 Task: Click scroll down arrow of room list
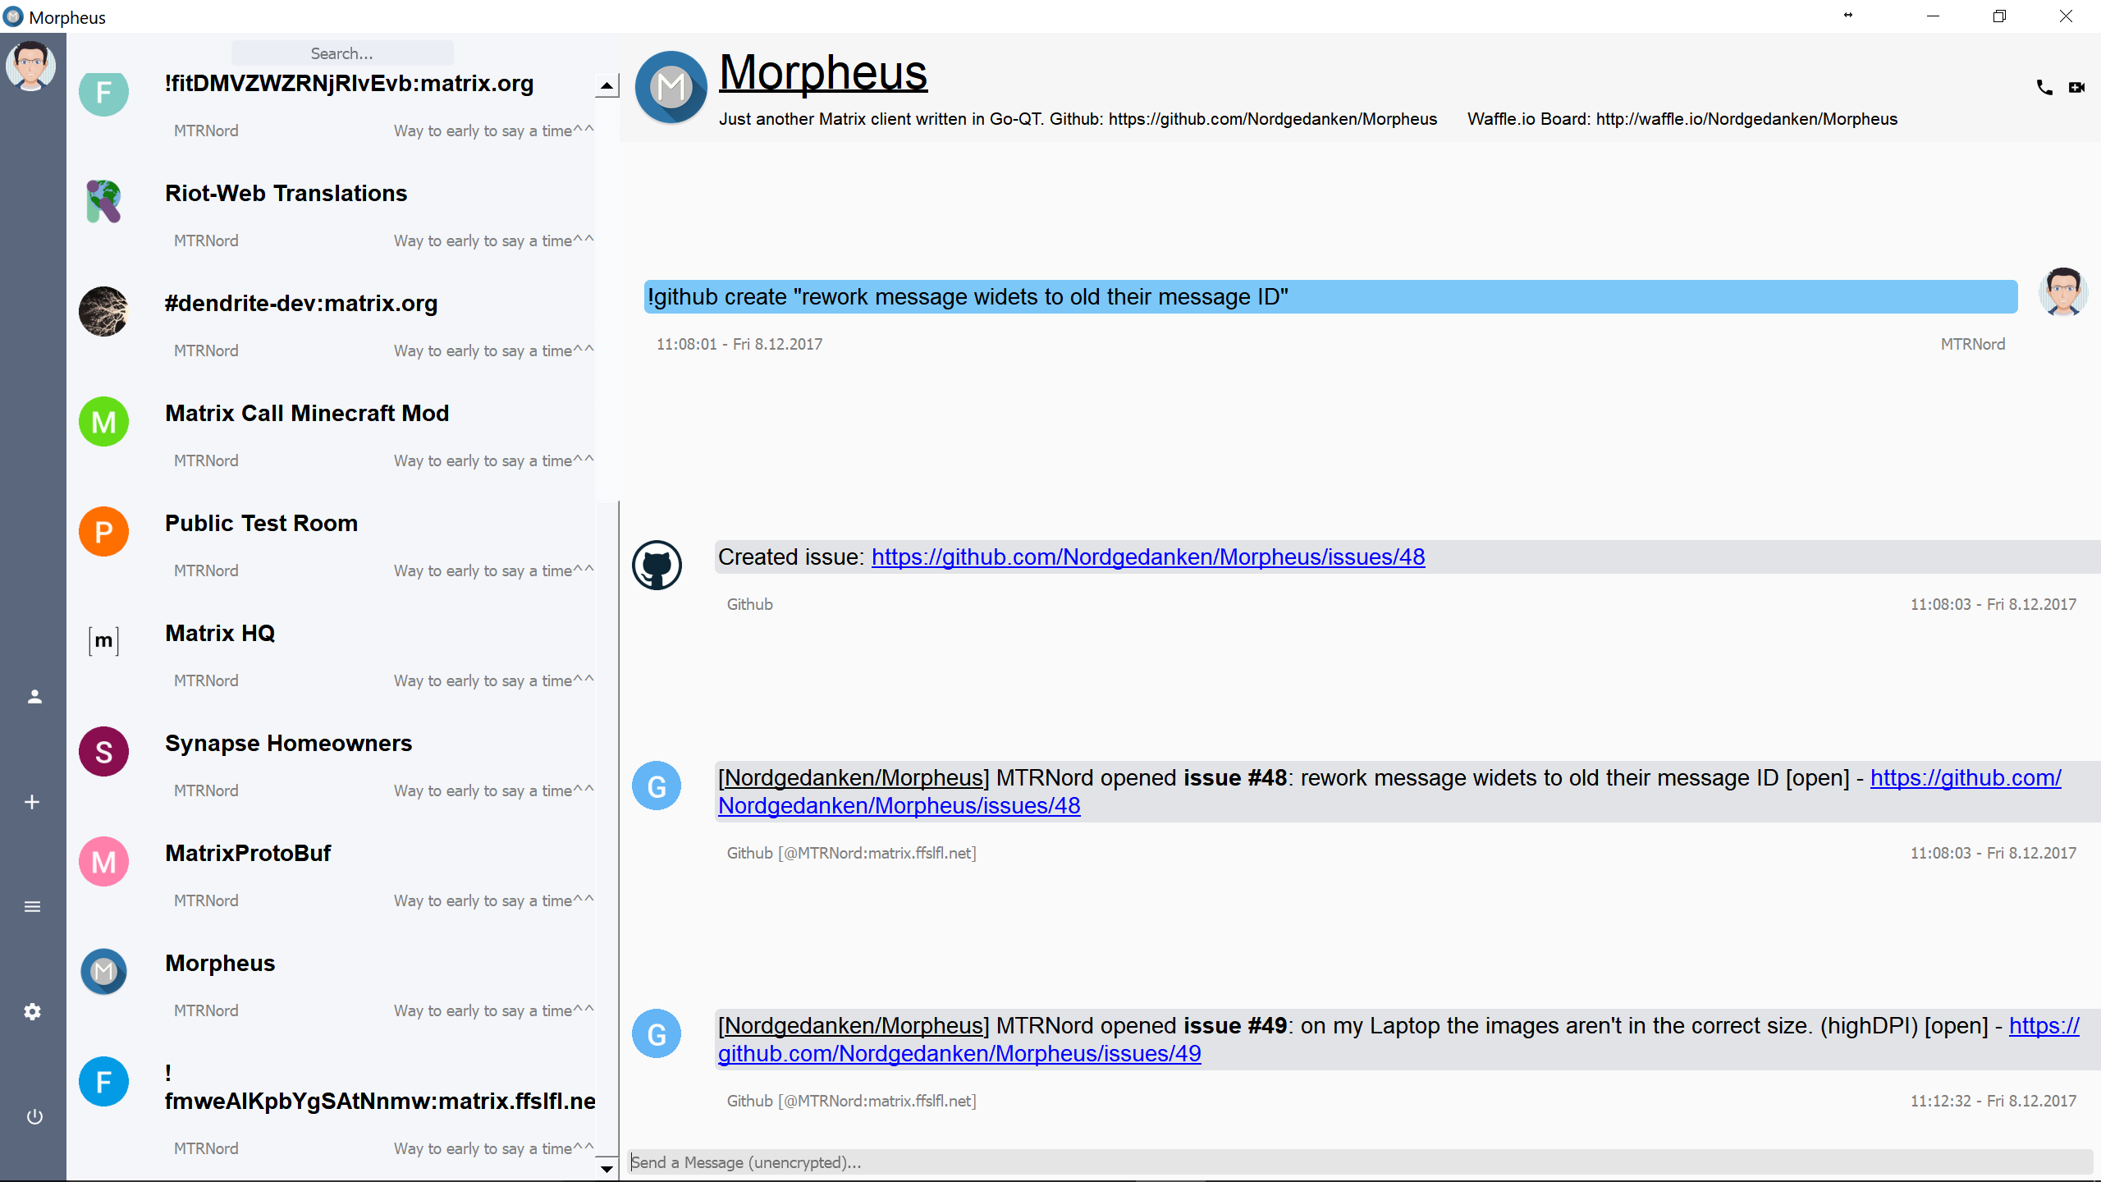point(606,1168)
